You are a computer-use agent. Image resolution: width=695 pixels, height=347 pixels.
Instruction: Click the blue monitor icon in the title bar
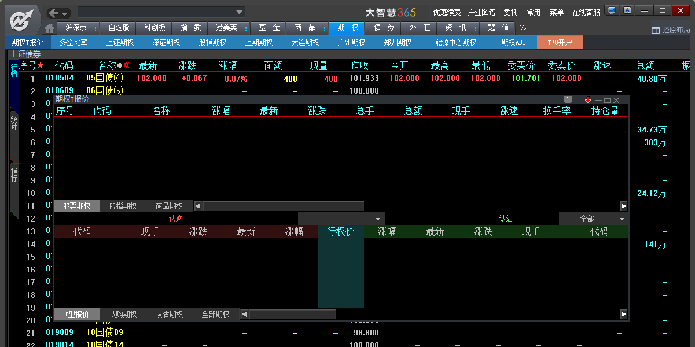pyautogui.click(x=611, y=10)
